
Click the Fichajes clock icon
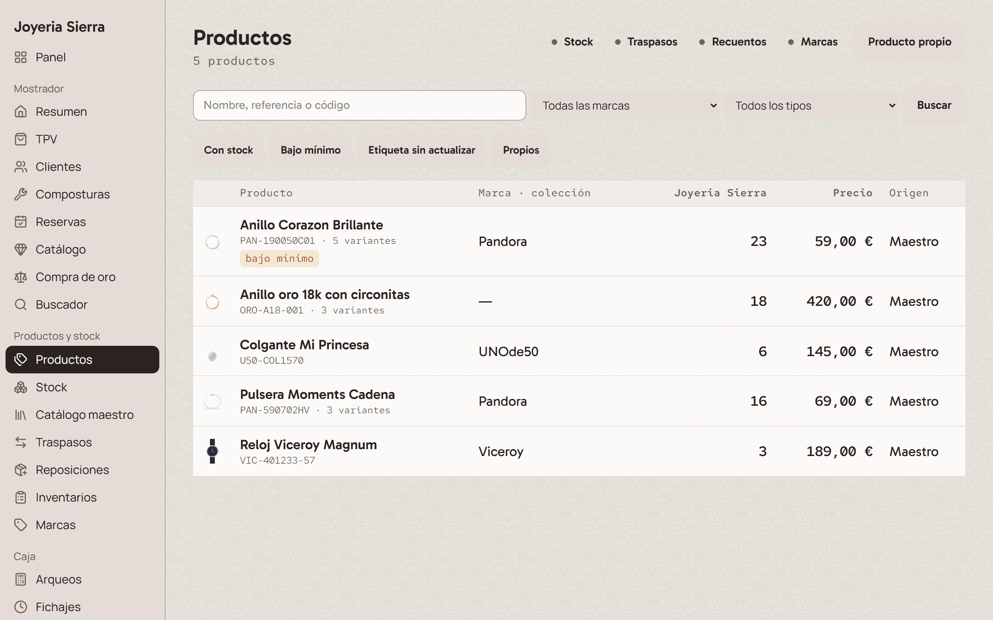pos(21,607)
